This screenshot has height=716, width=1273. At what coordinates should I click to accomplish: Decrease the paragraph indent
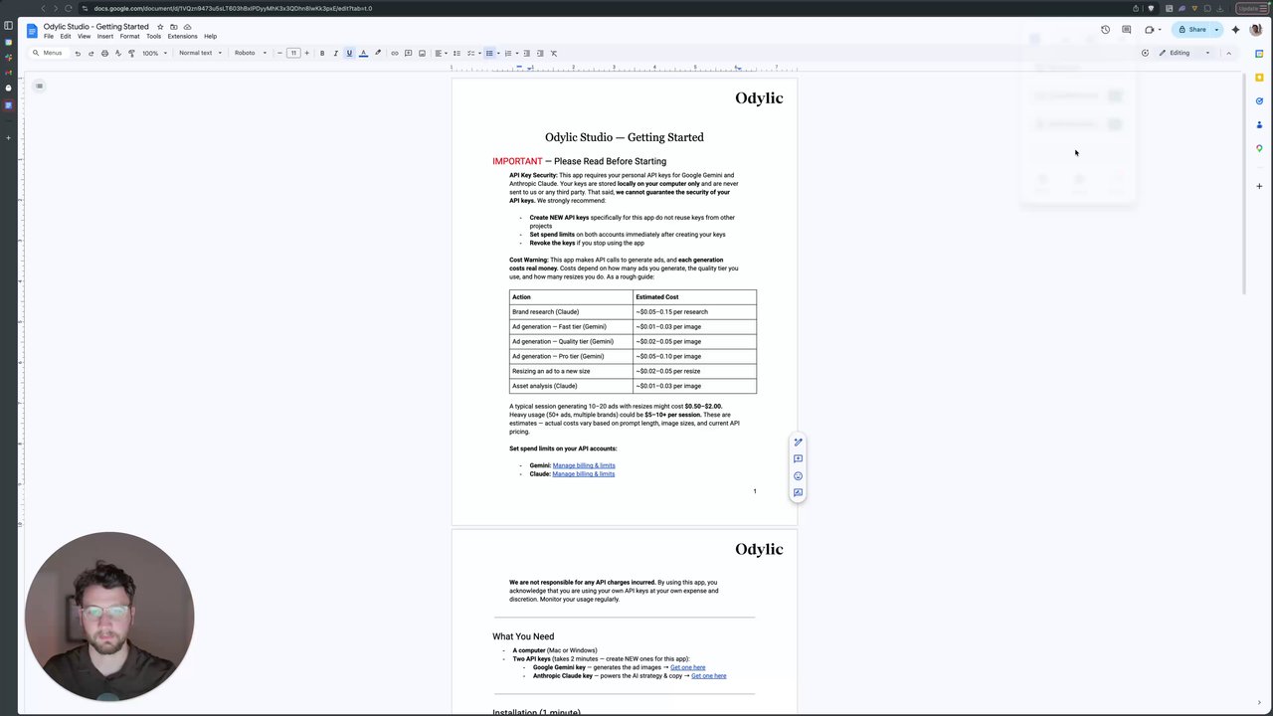coord(526,53)
